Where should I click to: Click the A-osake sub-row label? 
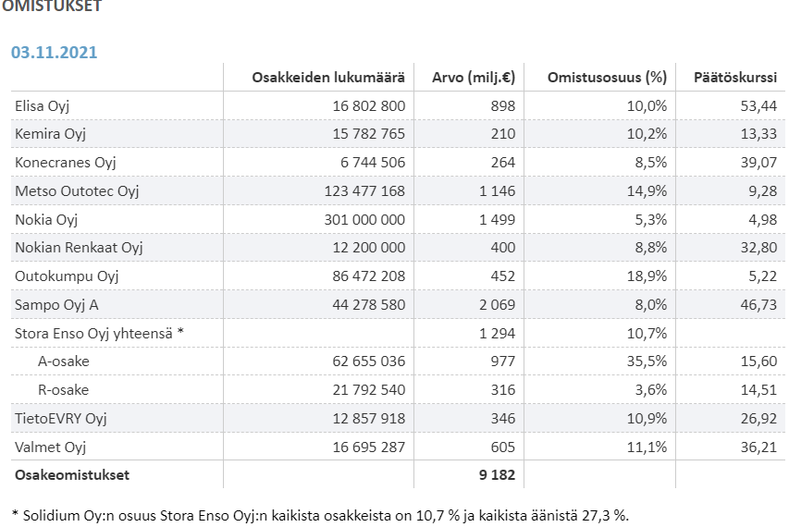pyautogui.click(x=64, y=362)
